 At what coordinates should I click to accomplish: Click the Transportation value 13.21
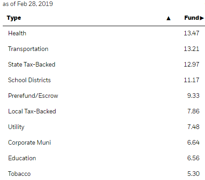(192, 49)
